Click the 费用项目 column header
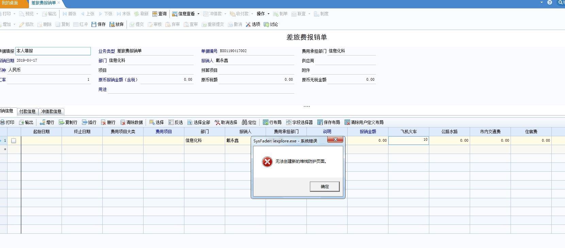The height and width of the screenshot is (248, 565). click(x=164, y=131)
